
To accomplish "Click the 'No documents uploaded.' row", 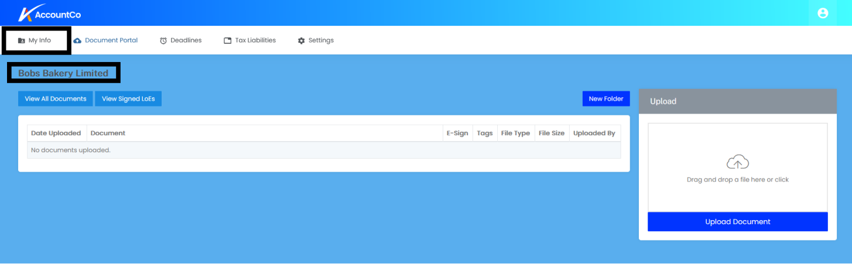I will (324, 150).
